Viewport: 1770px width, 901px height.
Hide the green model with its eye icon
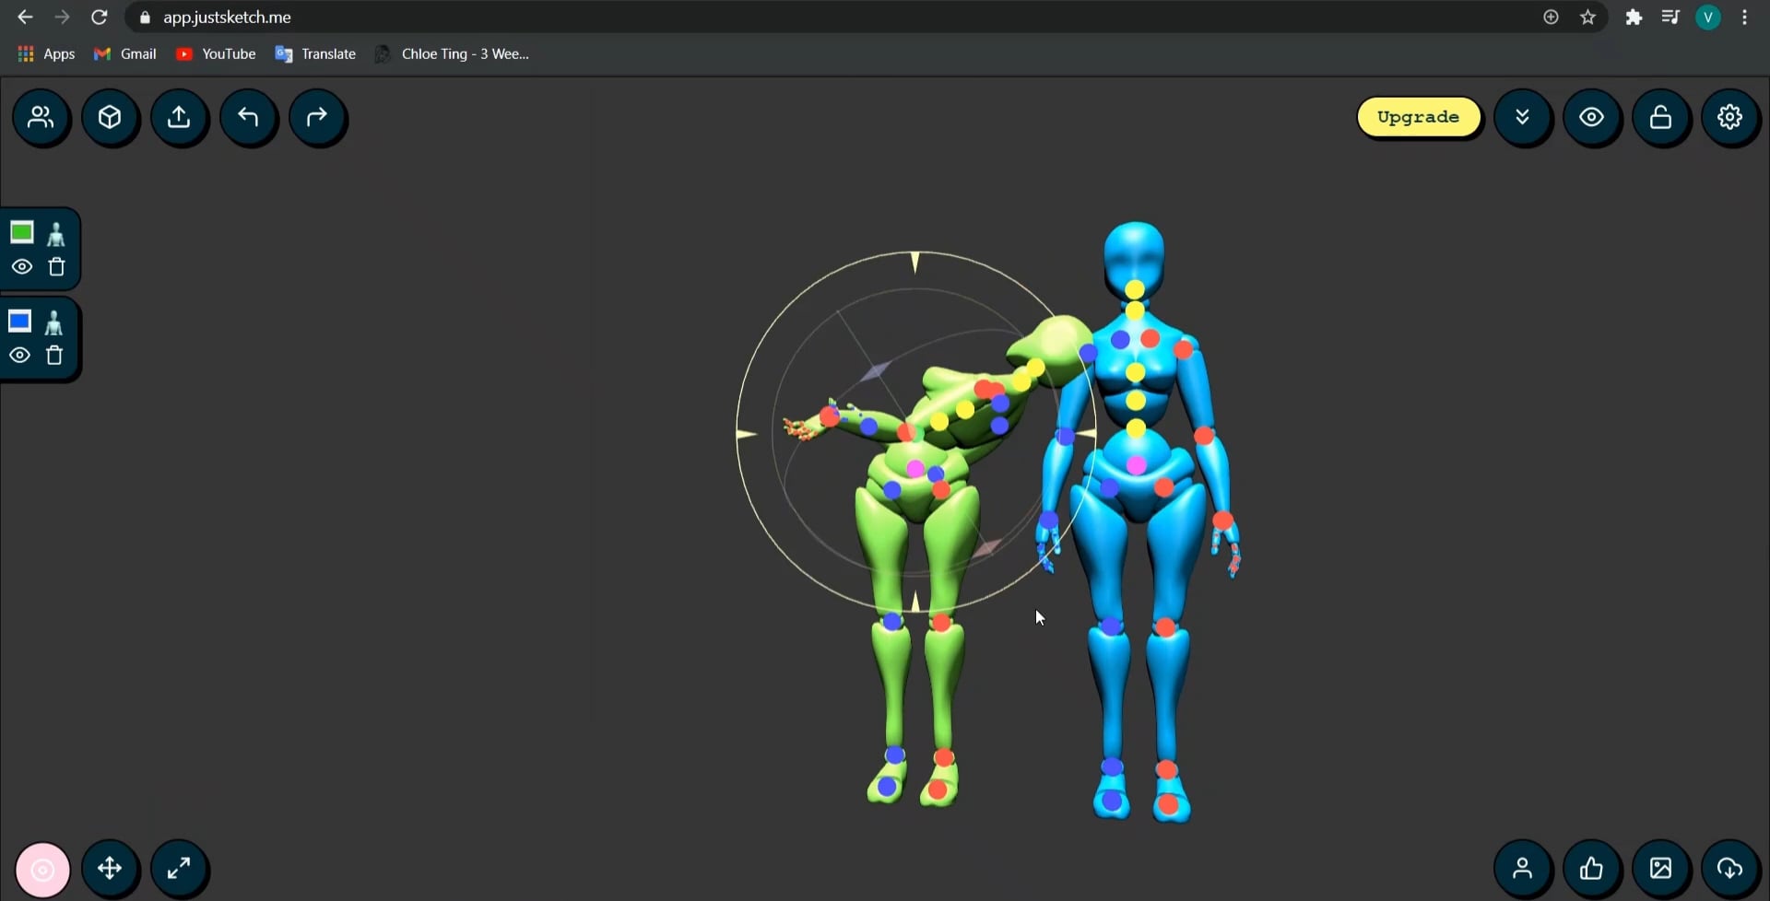coord(22,267)
